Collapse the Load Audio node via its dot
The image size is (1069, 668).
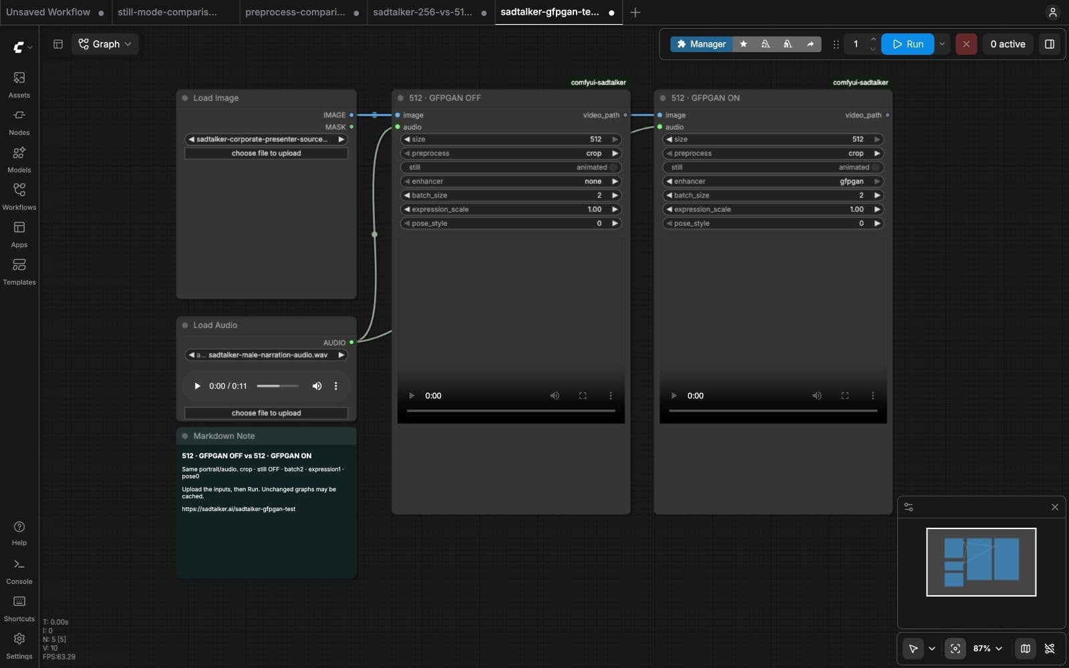(x=185, y=325)
